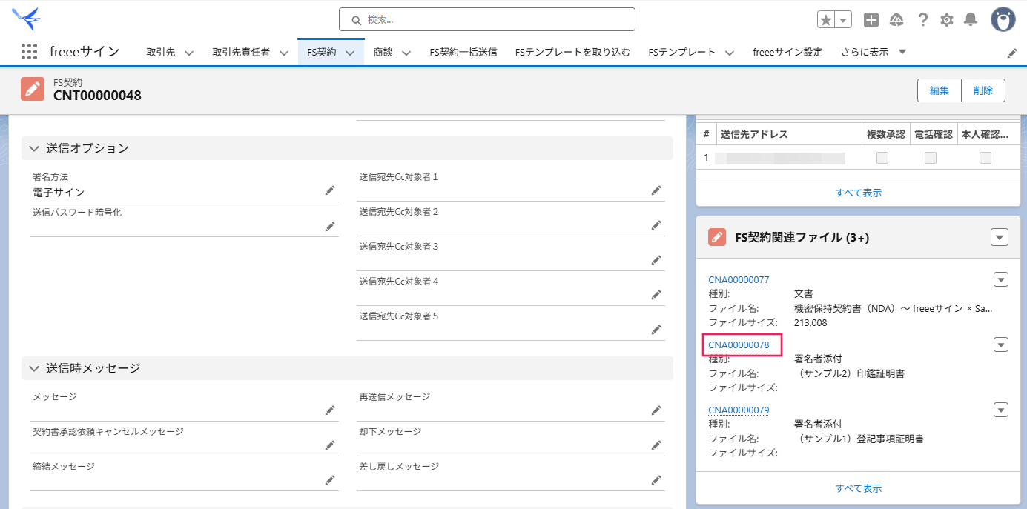The width and height of the screenshot is (1027, 509).
Task: Edit the 送信パスワード暗号化 field pencil icon
Action: tap(330, 226)
